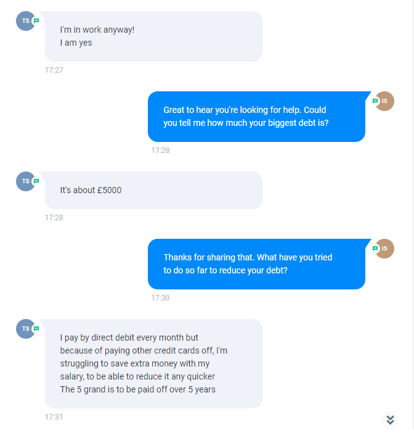Click green chat badge on the middle TS avatar
Screen dimensions: 414x435
tap(36, 181)
